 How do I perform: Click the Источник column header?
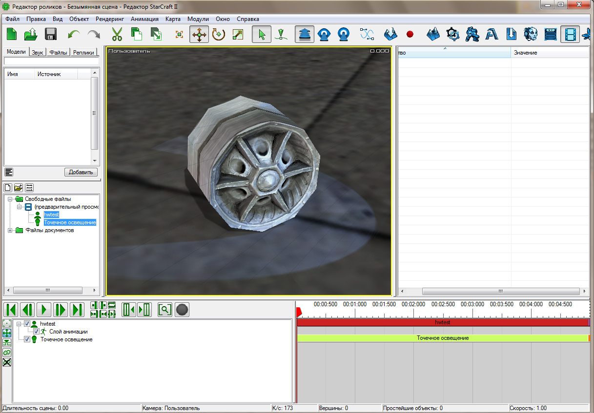(55, 74)
